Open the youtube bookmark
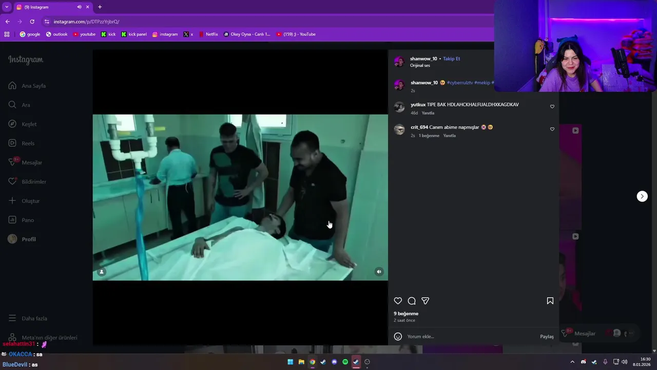The image size is (657, 370). click(x=84, y=34)
